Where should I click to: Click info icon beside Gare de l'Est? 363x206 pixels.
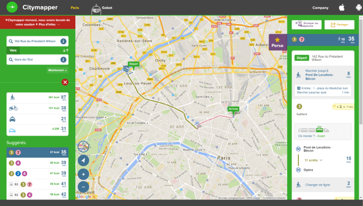pyautogui.click(x=63, y=60)
